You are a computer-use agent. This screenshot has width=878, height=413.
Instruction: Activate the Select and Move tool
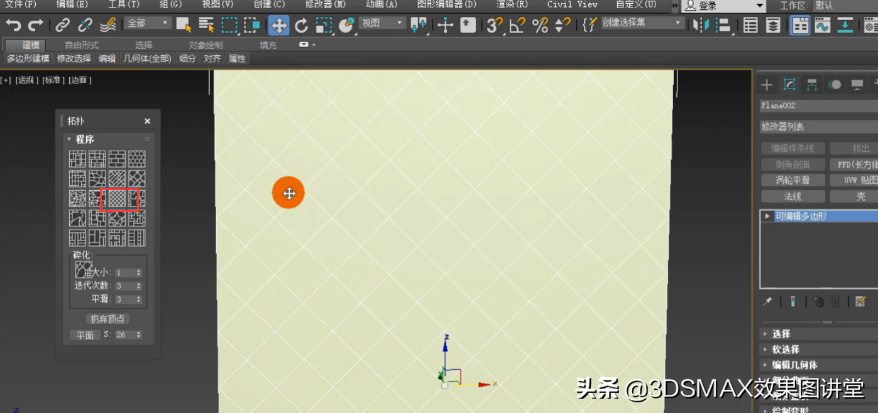tap(279, 25)
